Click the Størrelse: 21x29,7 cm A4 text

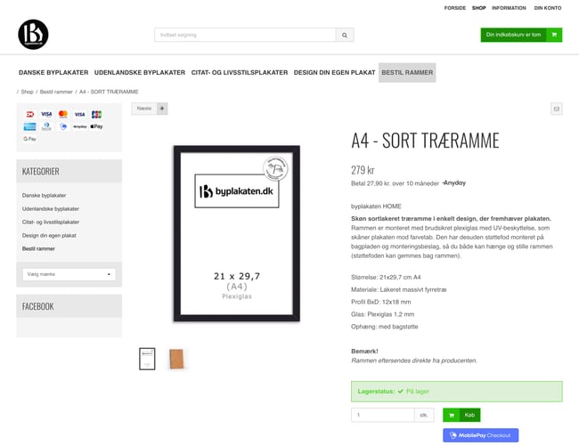[x=386, y=277]
